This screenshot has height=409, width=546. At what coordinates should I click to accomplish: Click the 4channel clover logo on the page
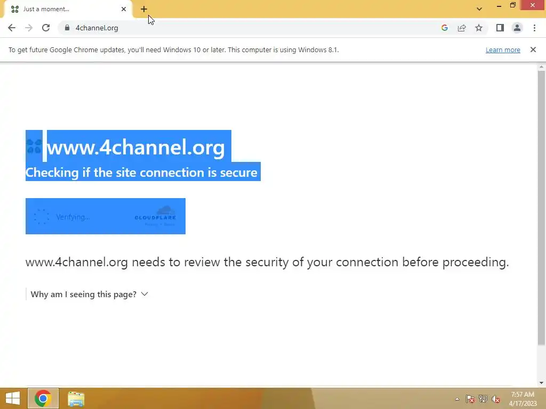coord(34,146)
